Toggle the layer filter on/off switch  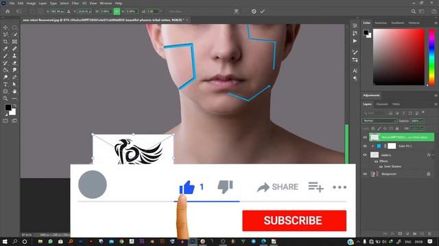click(423, 113)
